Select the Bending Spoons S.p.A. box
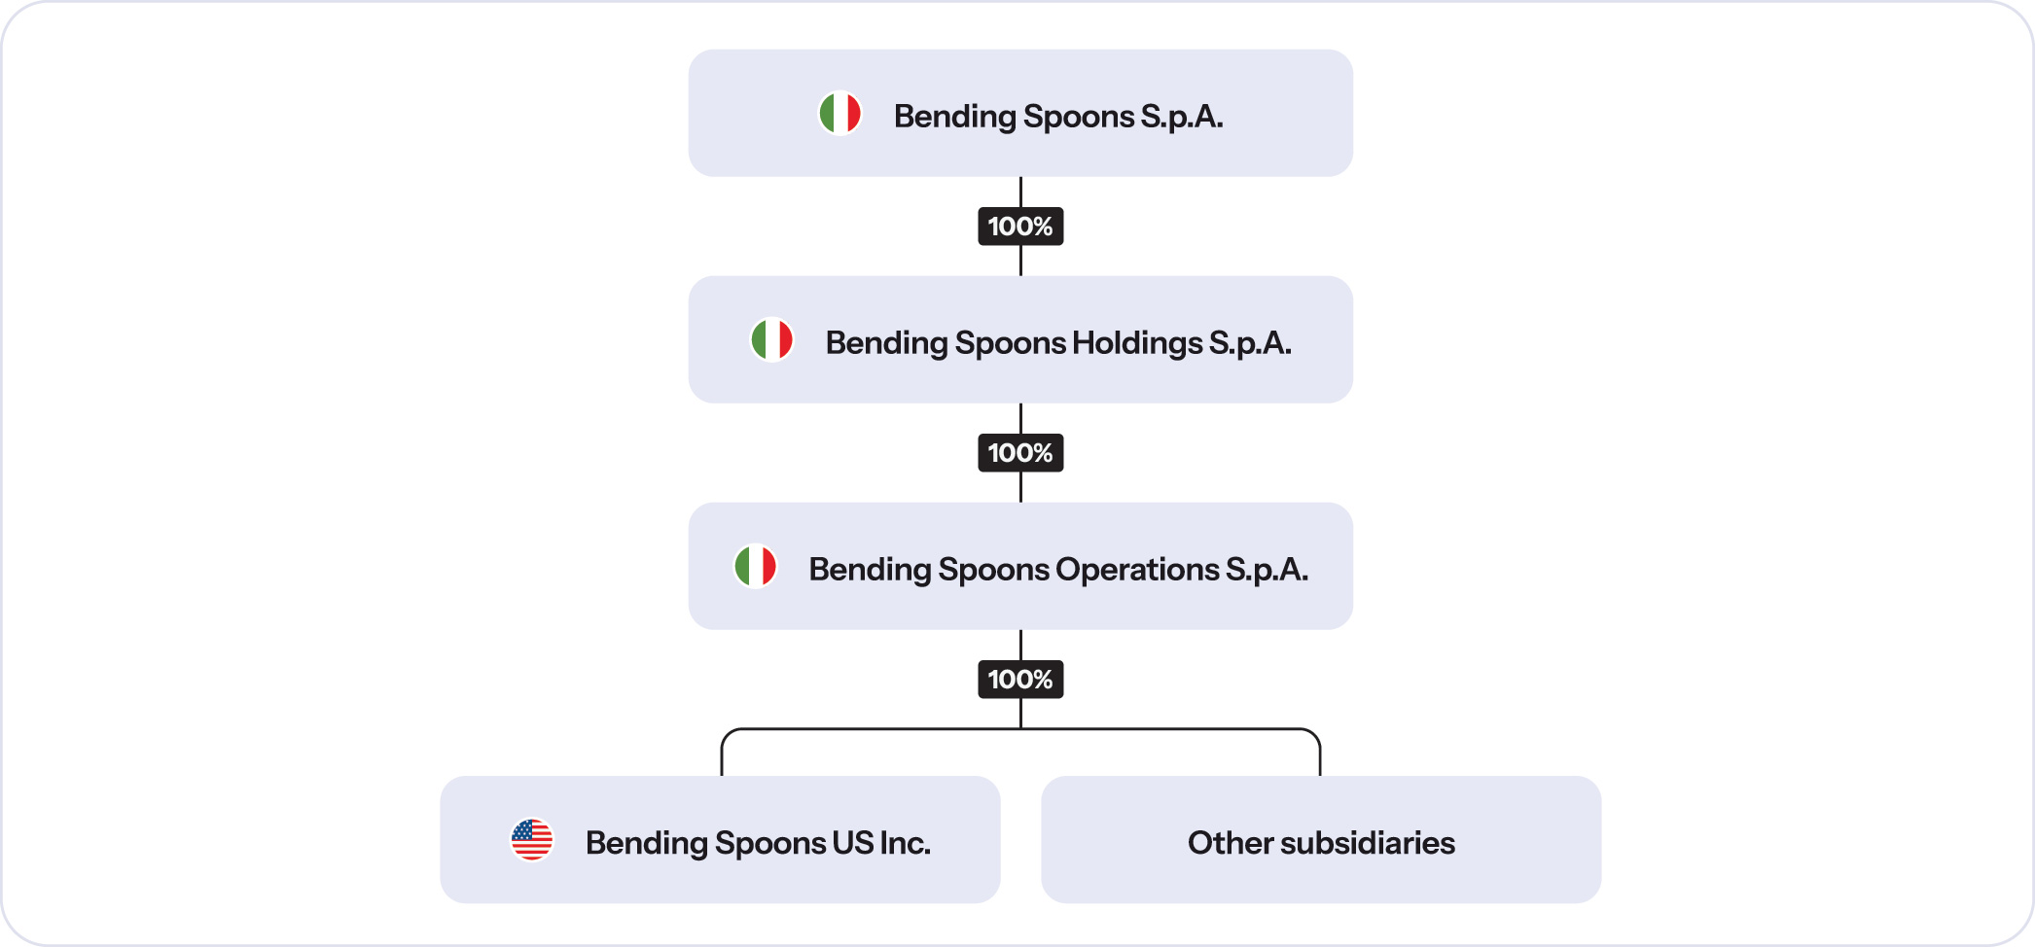This screenshot has width=2035, height=947. pos(1020,113)
